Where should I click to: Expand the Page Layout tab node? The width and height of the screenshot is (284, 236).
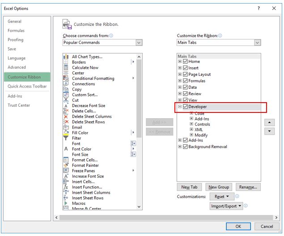pyautogui.click(x=180, y=74)
